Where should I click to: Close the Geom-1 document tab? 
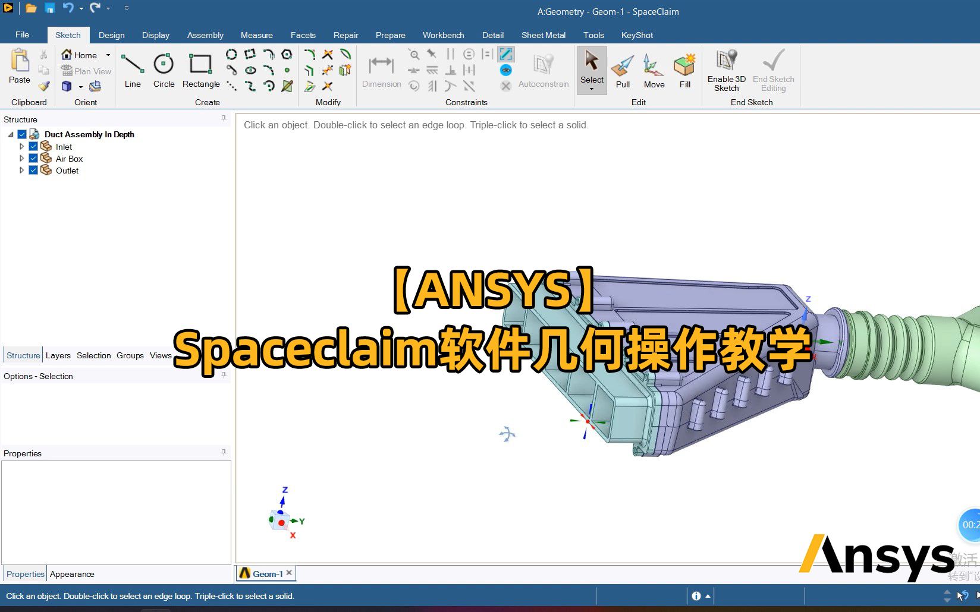click(289, 573)
